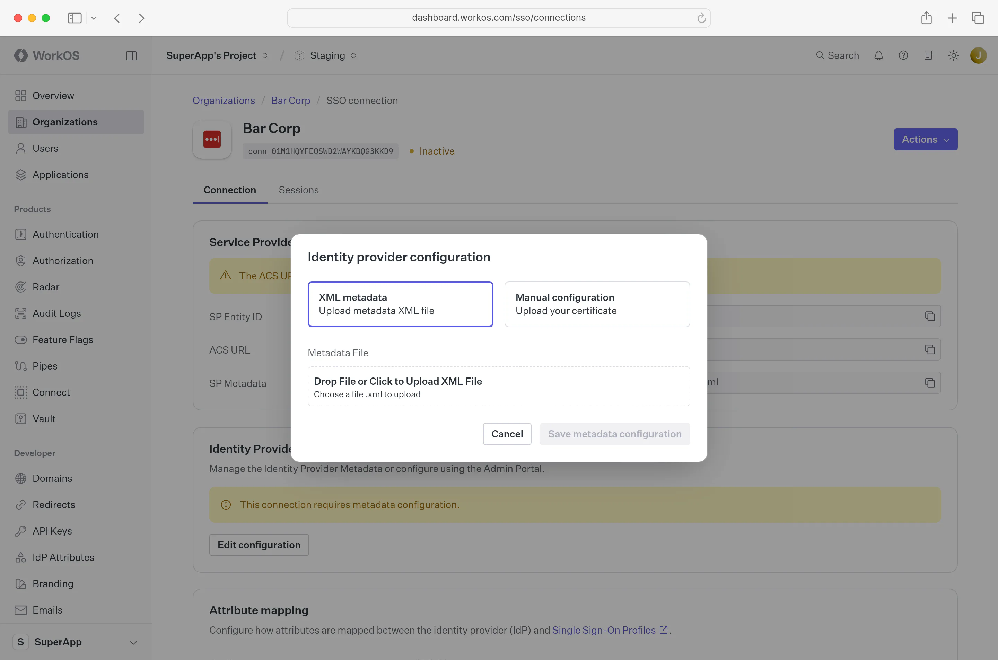Open Redirects in the Developer section
Viewport: 998px width, 660px height.
[x=76, y=505]
